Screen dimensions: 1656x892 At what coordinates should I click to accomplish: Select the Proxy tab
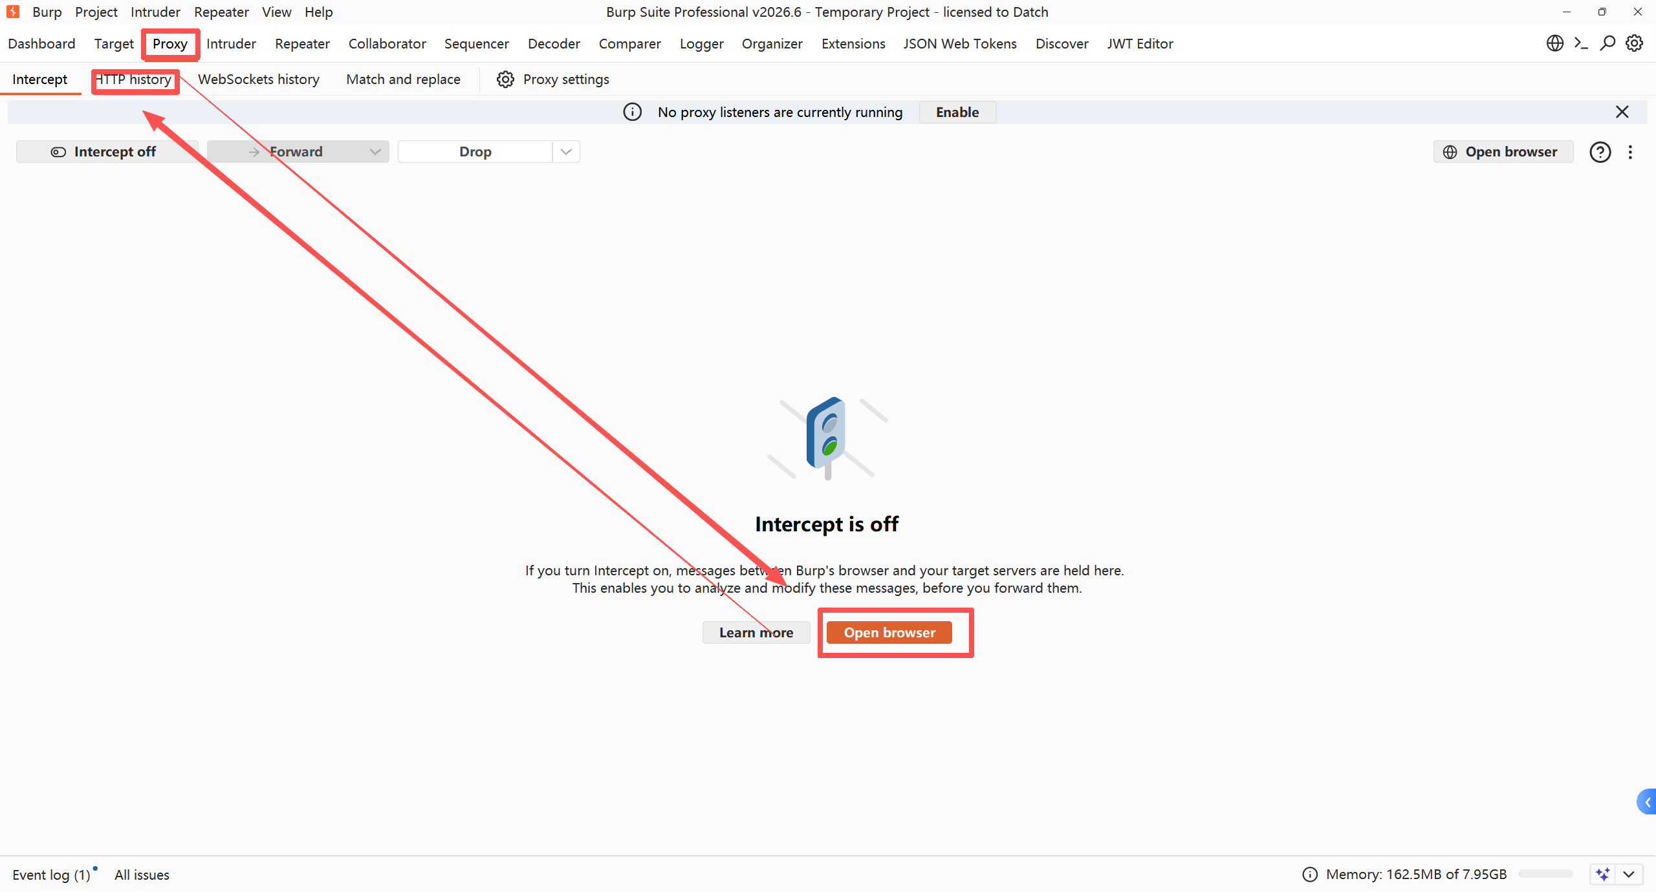(170, 43)
